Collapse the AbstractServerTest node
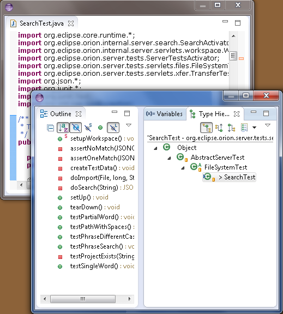Image resolution: width=283 pixels, height=314 pixels. click(169, 158)
